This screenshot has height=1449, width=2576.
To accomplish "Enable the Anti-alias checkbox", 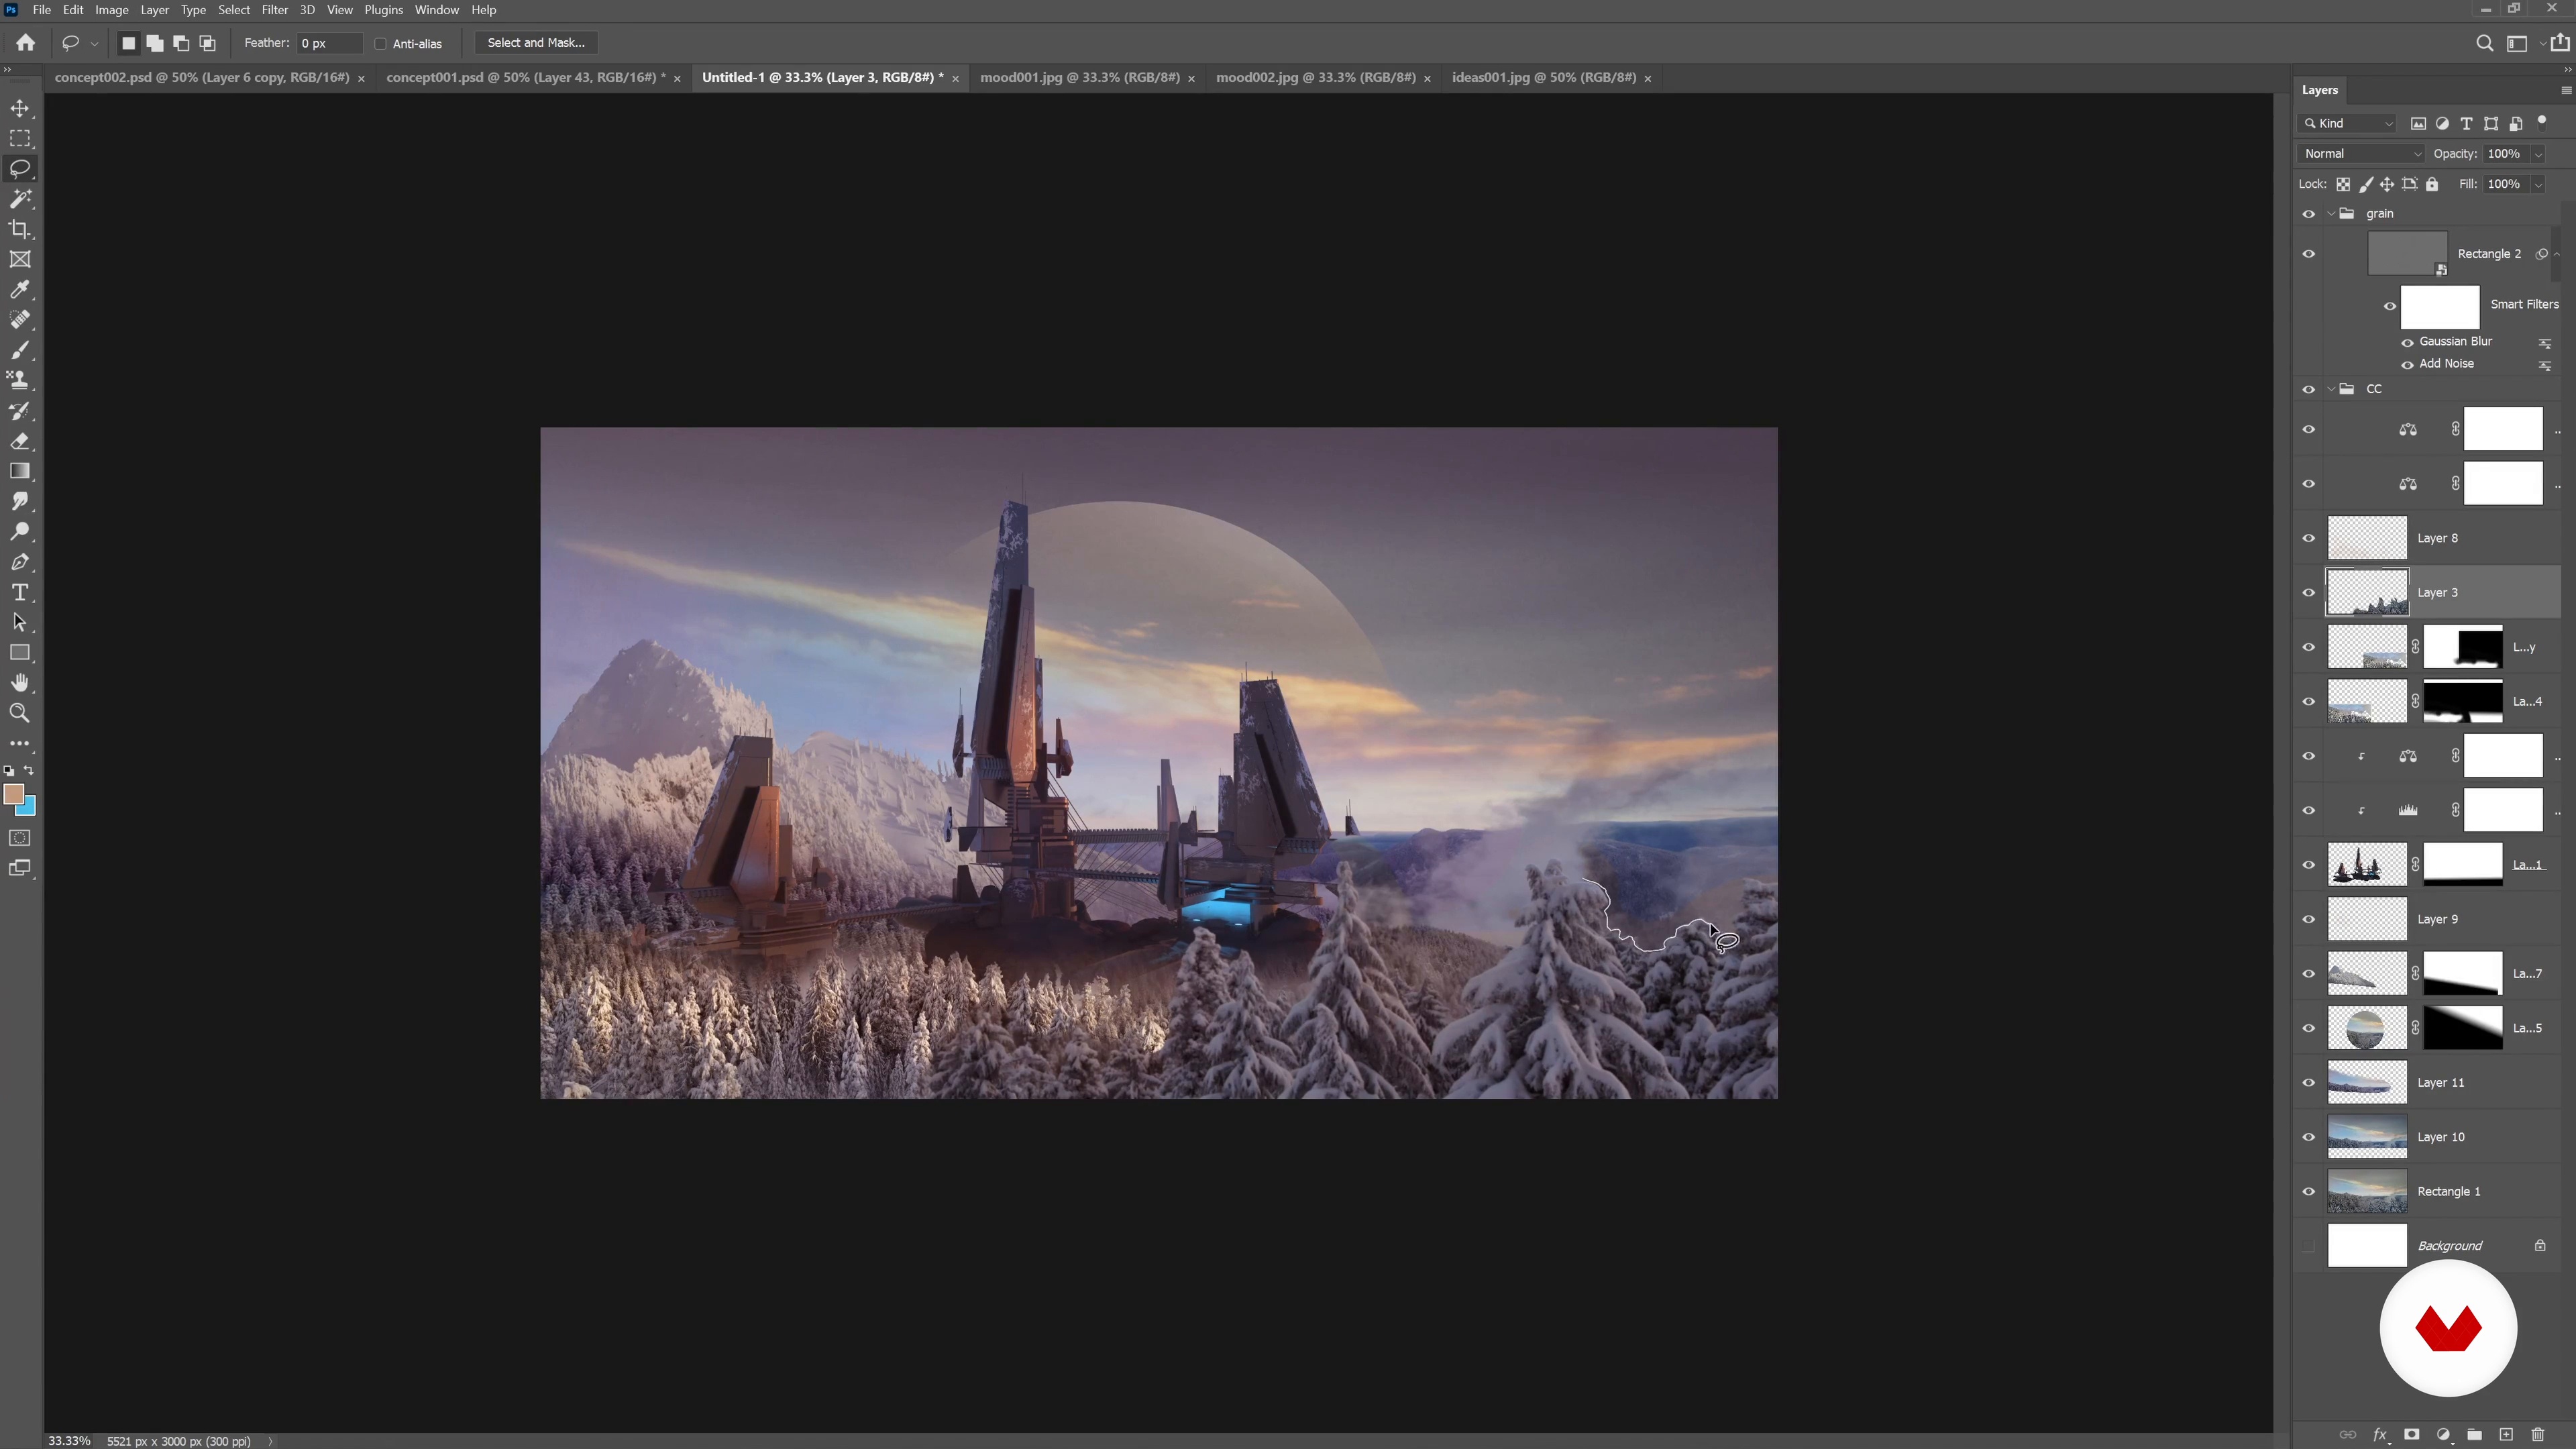I will coord(380,44).
